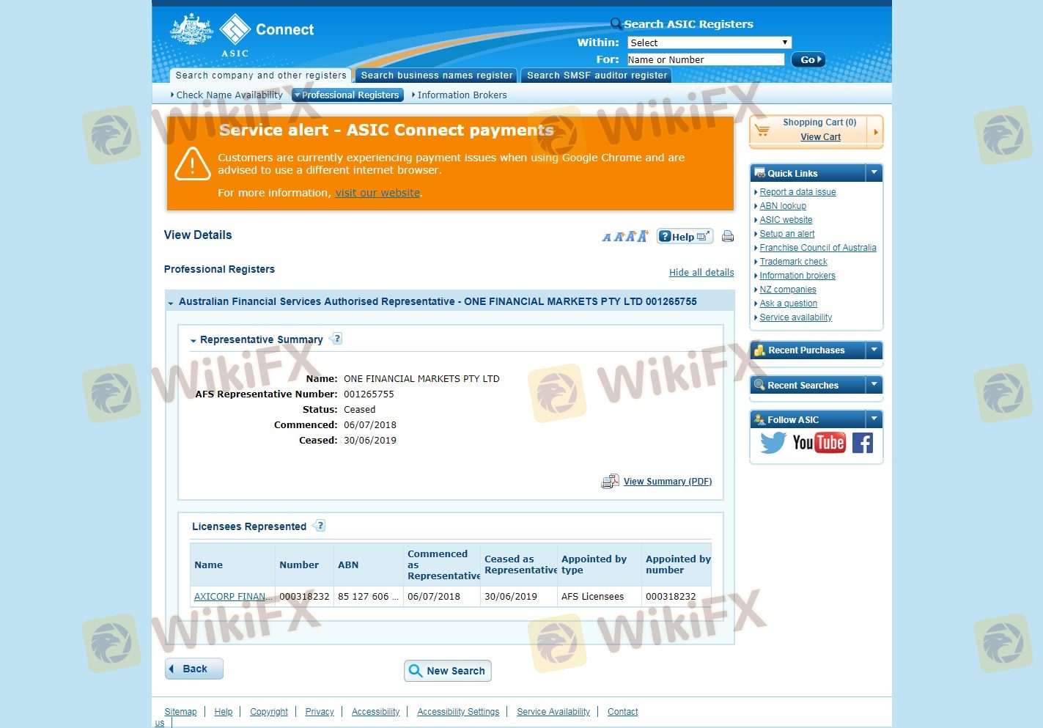Click the Back button

[x=194, y=669]
